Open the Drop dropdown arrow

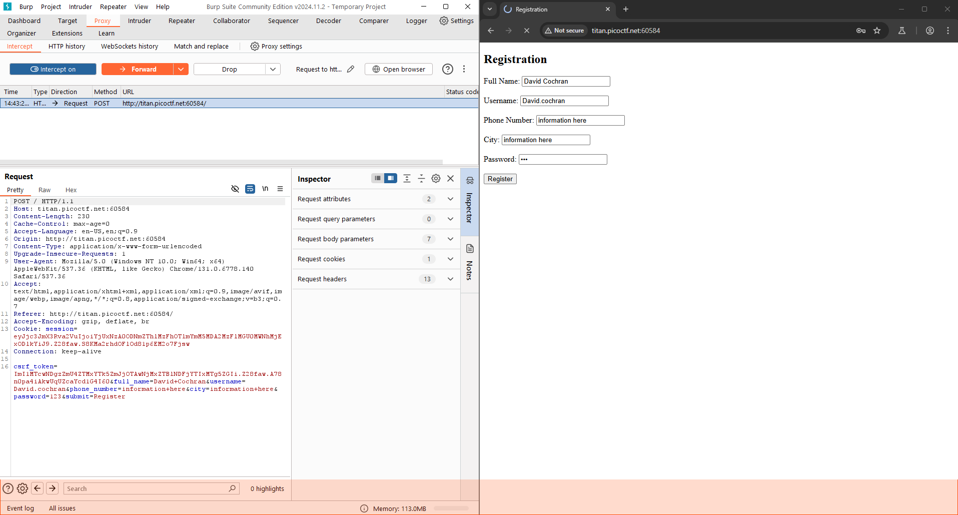pyautogui.click(x=273, y=69)
